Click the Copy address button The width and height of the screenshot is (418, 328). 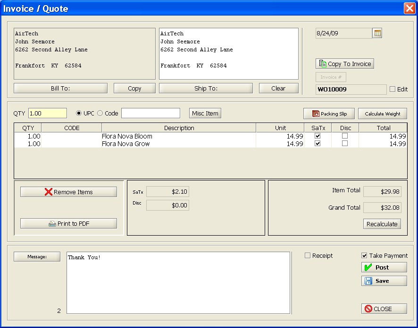tap(134, 89)
